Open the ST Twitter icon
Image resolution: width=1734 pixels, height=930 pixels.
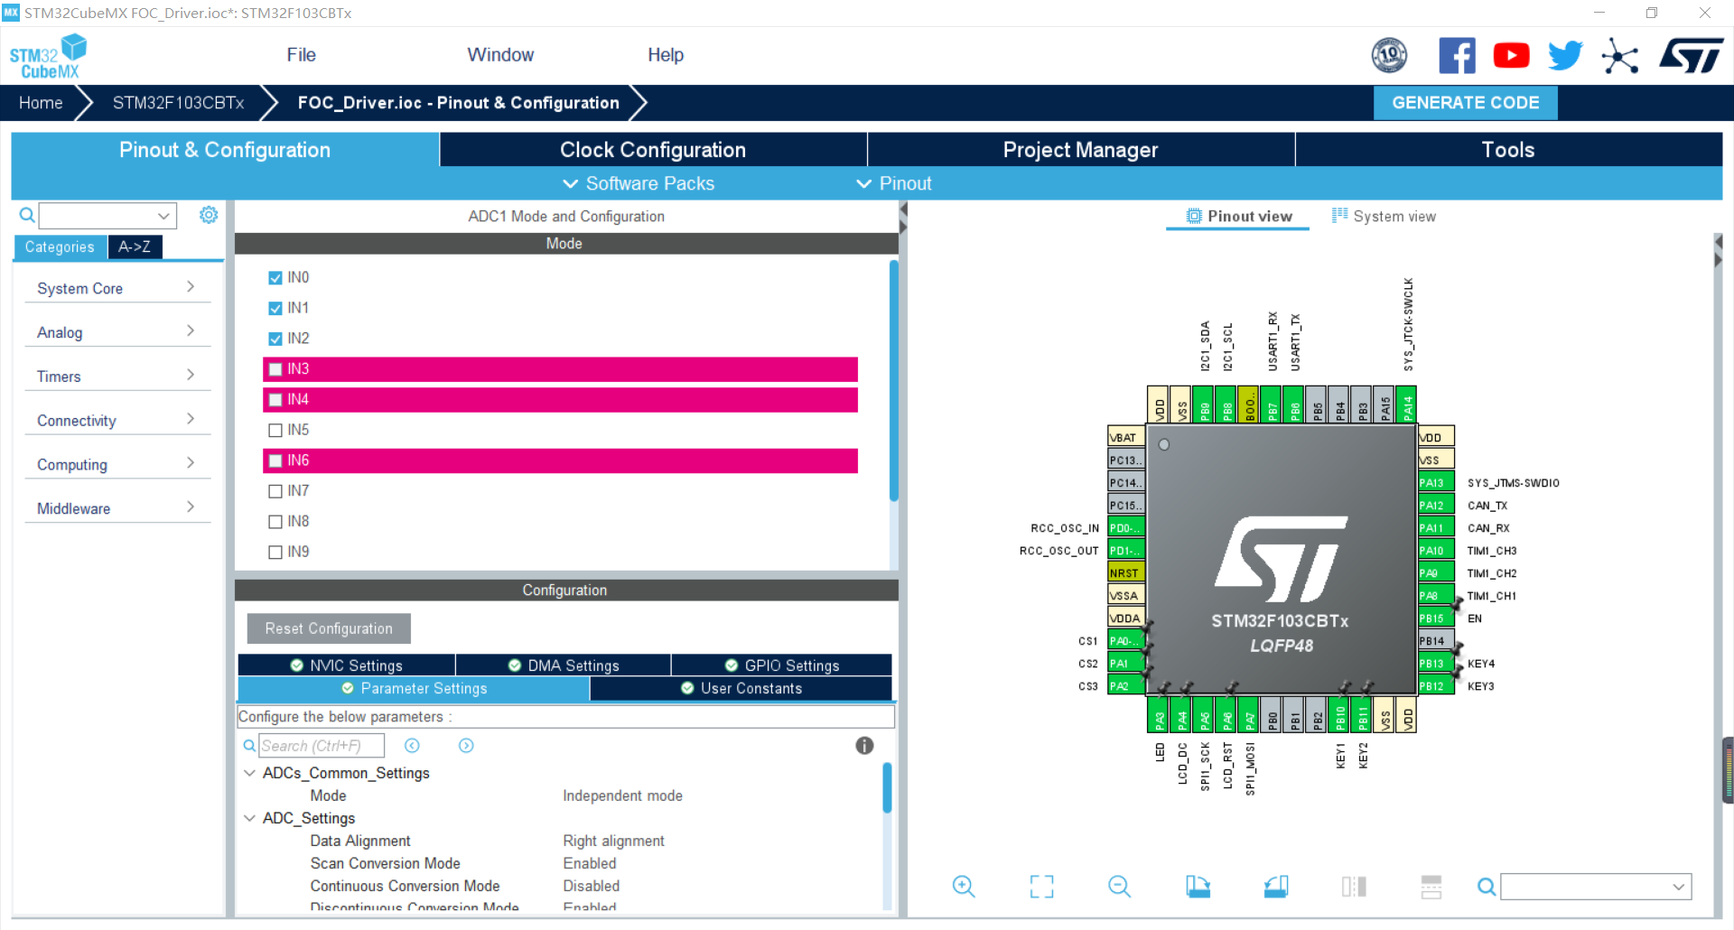(1565, 56)
